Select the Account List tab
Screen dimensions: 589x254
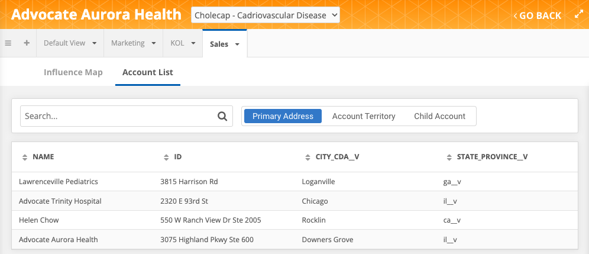point(147,72)
